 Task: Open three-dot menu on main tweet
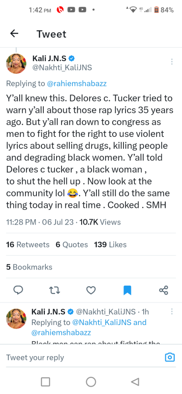click(172, 62)
